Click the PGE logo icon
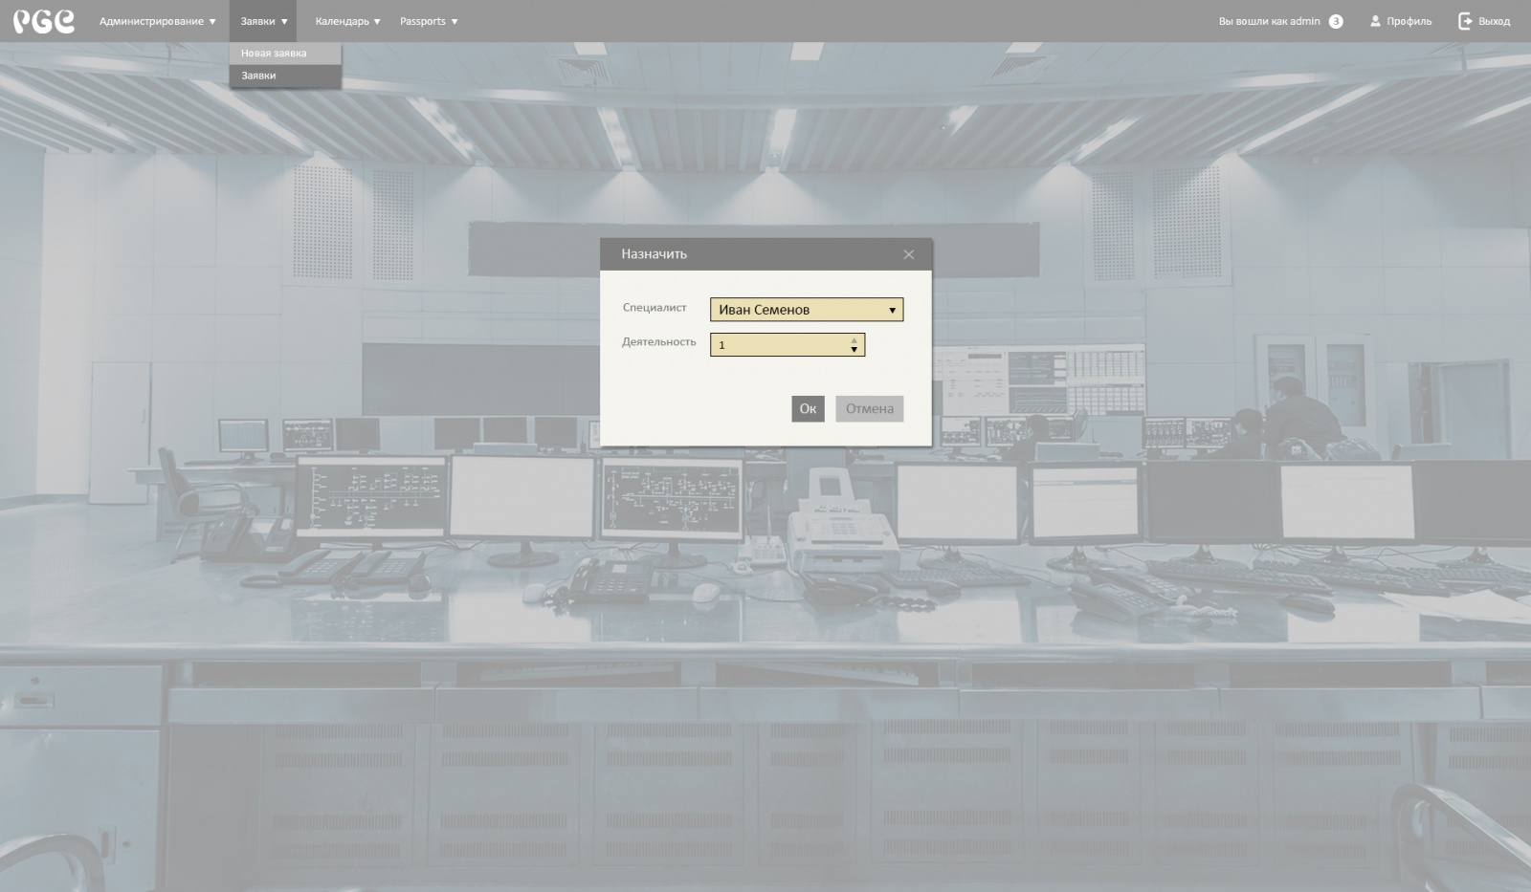Viewport: 1531px width, 892px height. click(43, 21)
